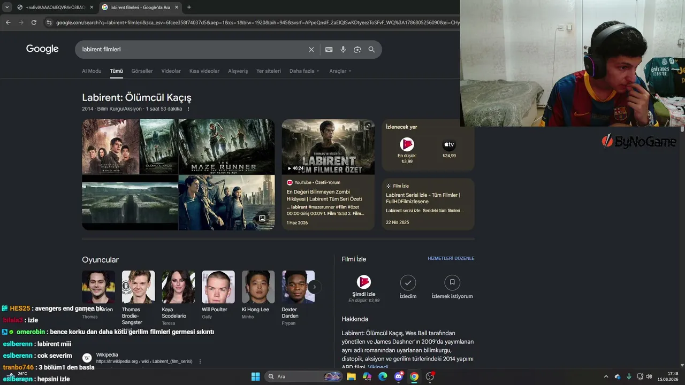Open the Yer siteleri tab
The height and width of the screenshot is (385, 685).
click(x=269, y=71)
